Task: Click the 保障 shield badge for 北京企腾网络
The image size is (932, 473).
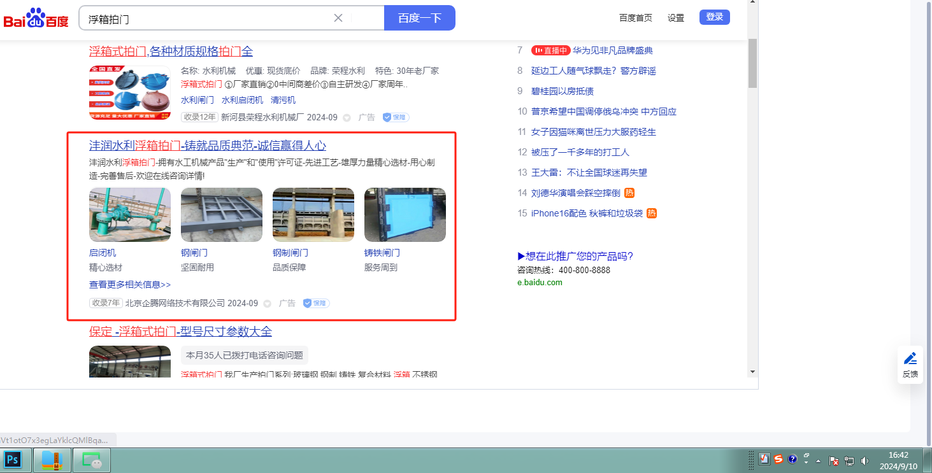Action: click(316, 304)
